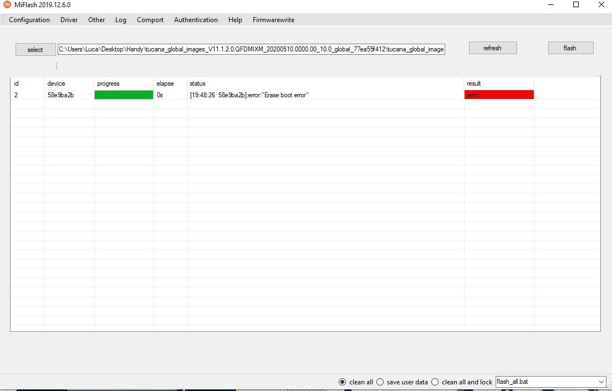Click the Erase boot error status text
Image resolution: width=612 pixels, height=391 pixels.
(249, 95)
